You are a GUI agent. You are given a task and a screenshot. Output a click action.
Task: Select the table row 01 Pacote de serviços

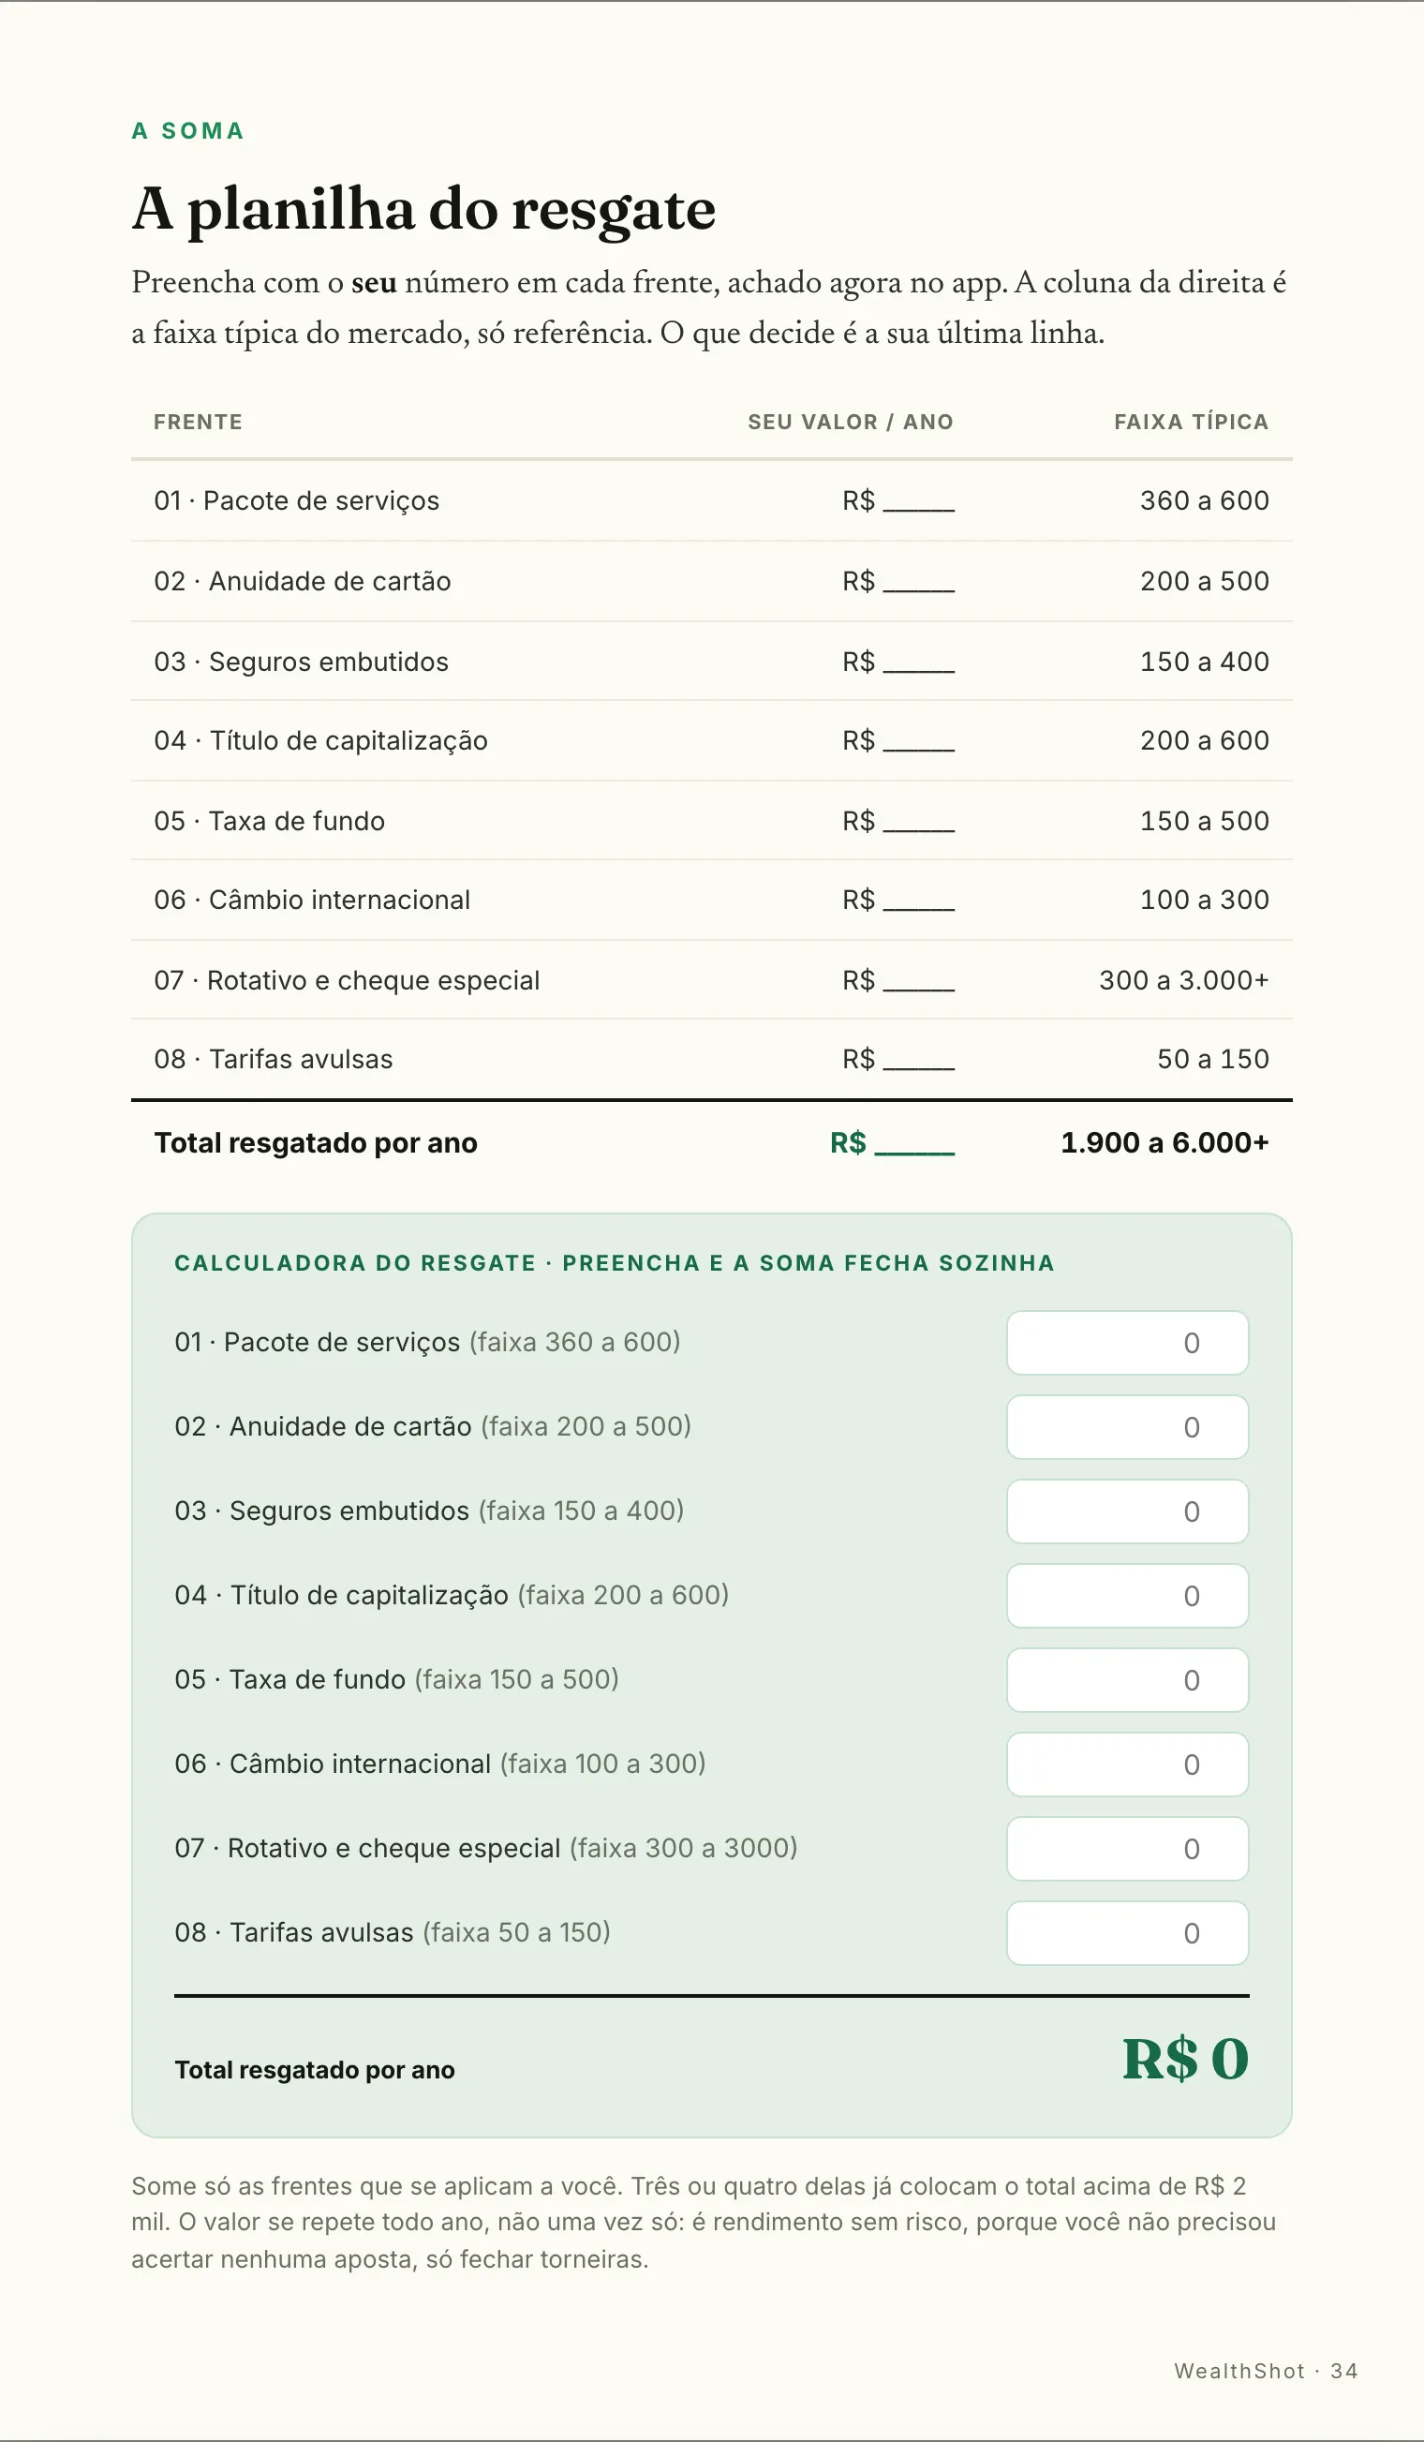click(x=712, y=501)
